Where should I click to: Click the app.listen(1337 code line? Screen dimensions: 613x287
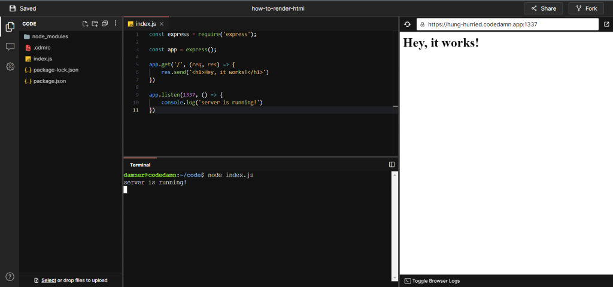point(186,95)
